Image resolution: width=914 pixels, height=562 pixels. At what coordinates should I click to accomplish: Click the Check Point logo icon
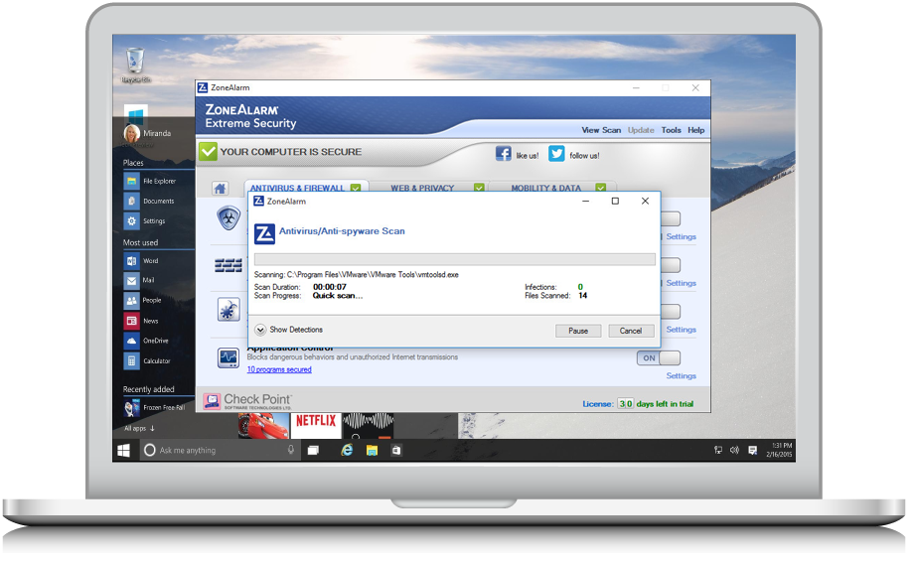(x=212, y=401)
